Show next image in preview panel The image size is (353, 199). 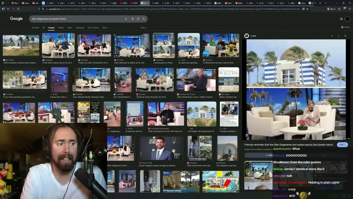click(x=332, y=36)
